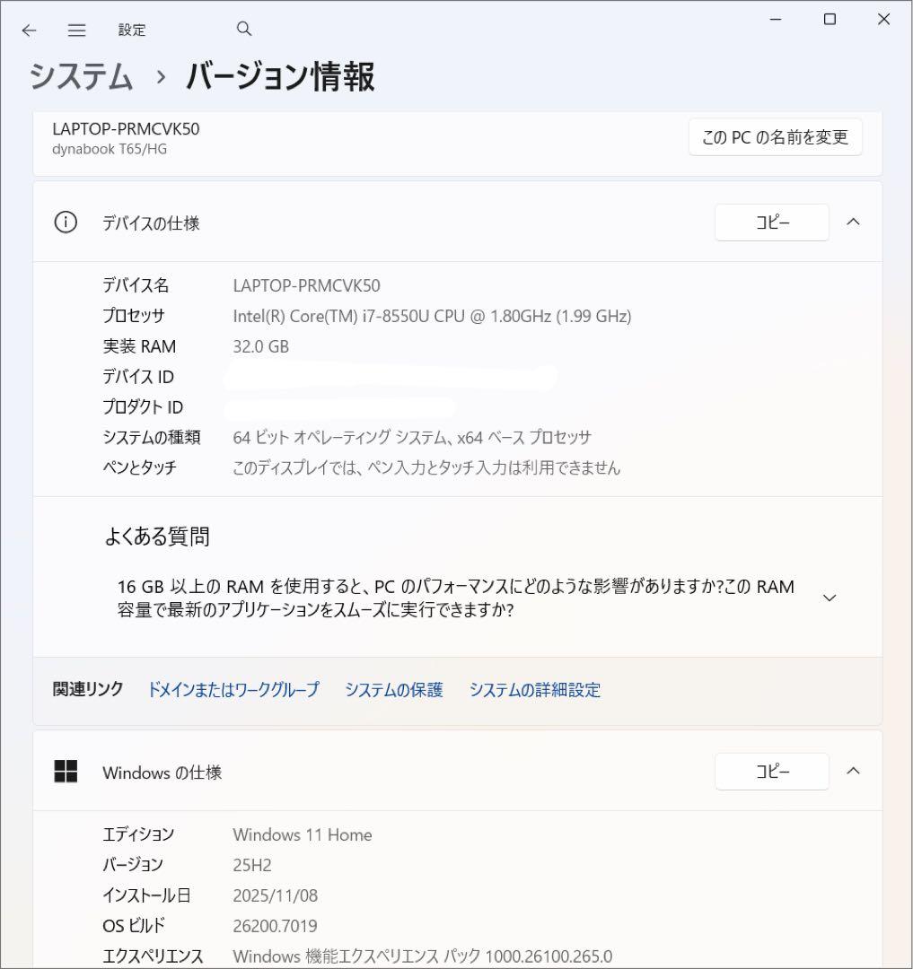
Task: Click the 設定 app title
Action: tap(132, 31)
